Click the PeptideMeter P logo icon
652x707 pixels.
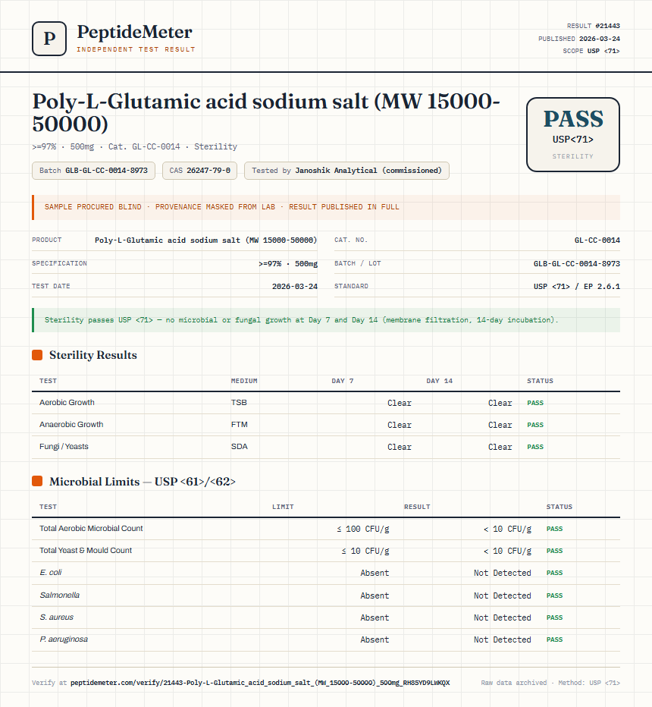pos(49,39)
